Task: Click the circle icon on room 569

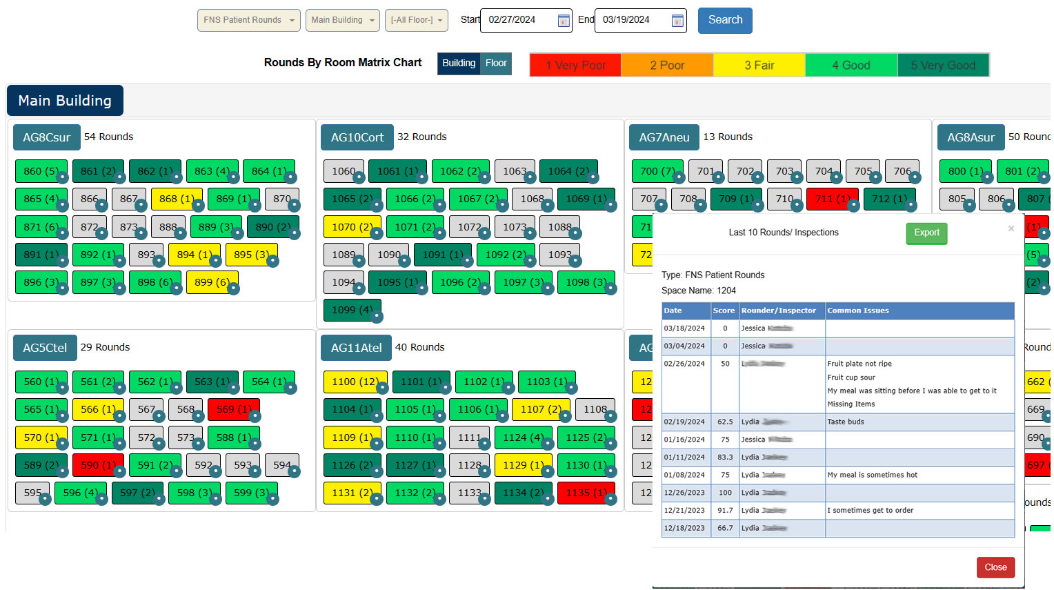Action: tap(255, 415)
